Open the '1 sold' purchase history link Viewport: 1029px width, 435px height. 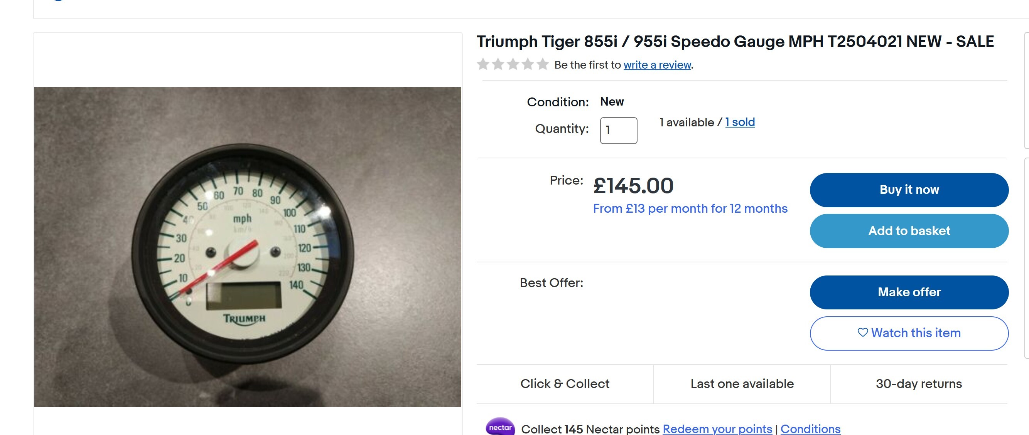point(740,122)
